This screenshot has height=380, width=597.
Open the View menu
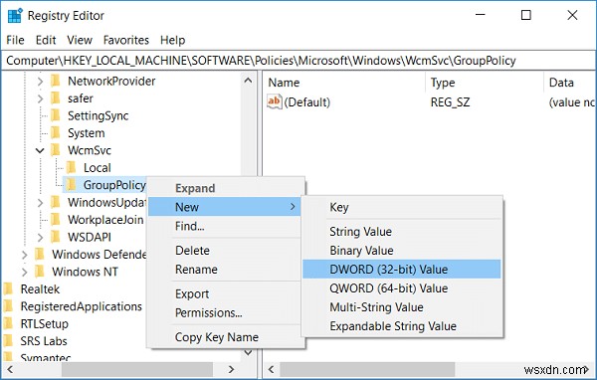pos(80,40)
